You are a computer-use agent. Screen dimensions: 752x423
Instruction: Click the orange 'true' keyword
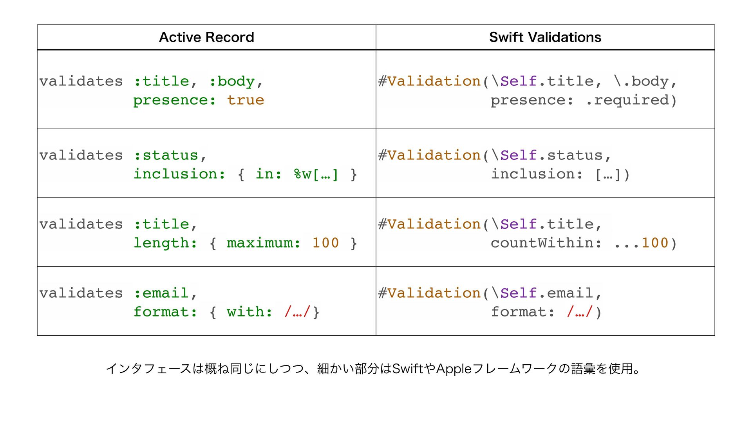click(246, 100)
